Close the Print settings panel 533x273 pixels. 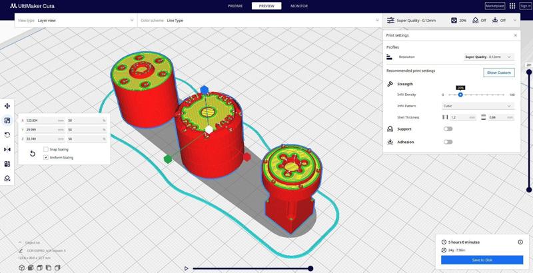click(515, 35)
